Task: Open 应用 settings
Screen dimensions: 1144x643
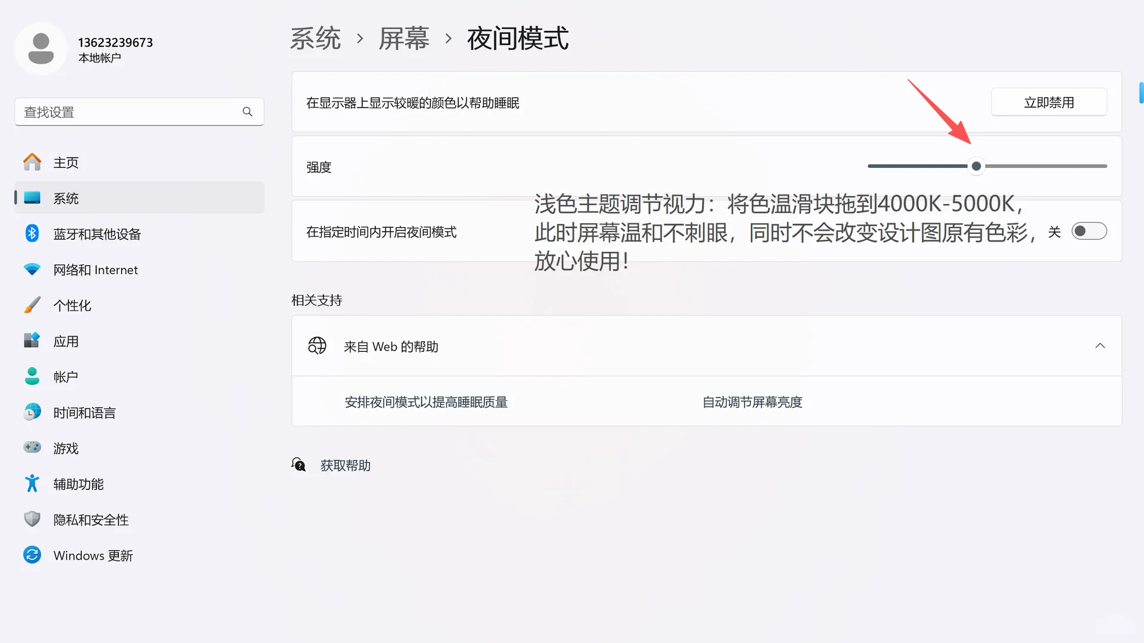Action: 66,341
